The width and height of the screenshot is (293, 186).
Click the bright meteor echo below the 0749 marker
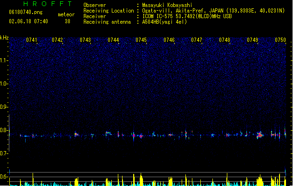(x=260, y=135)
